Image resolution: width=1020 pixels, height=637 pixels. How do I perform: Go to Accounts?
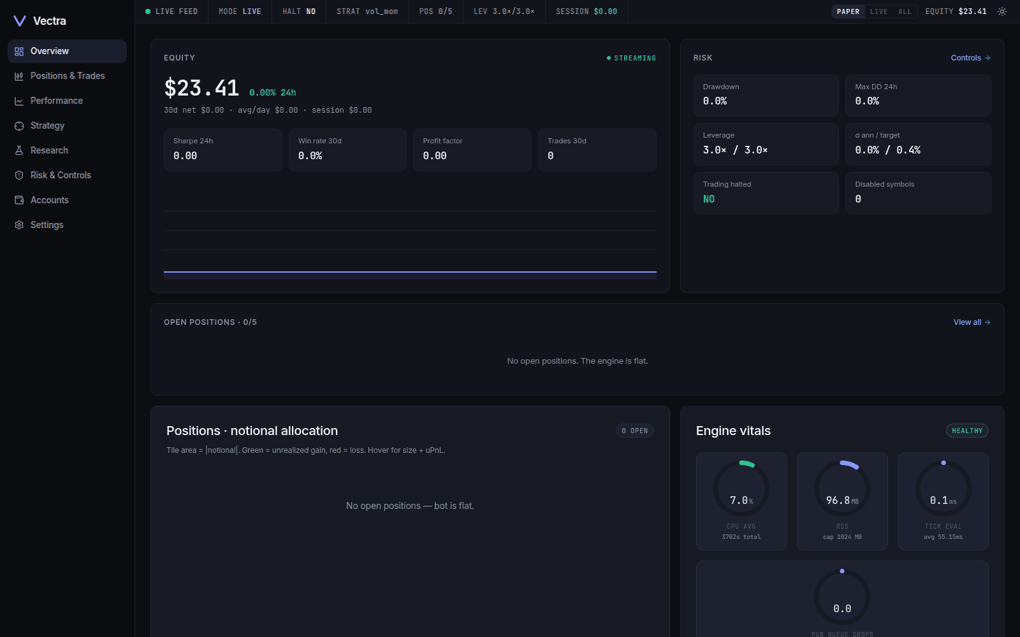pos(67,200)
